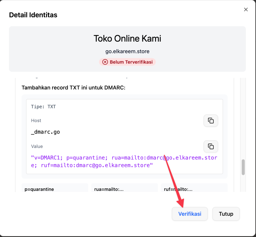256x237 pixels.
Task: Click the purple v=DMARC1 record text
Action: tap(124, 161)
